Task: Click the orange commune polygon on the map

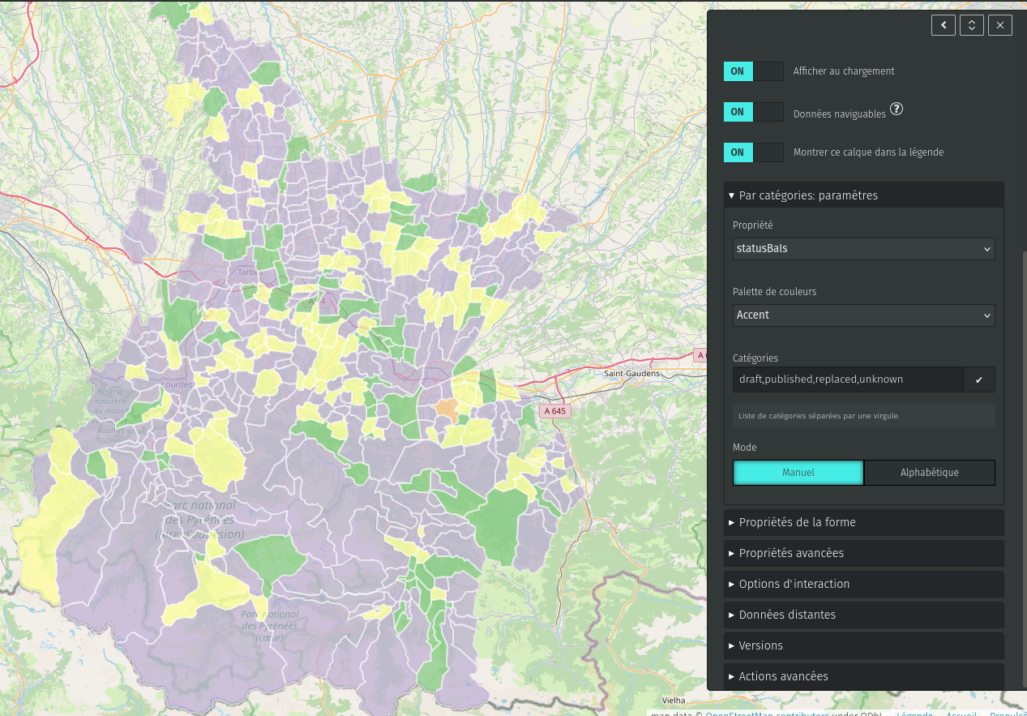Action: coord(447,407)
